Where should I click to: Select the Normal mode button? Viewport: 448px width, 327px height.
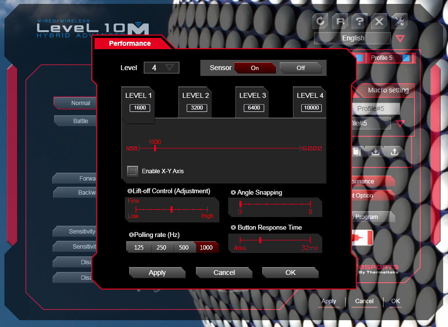(75, 103)
